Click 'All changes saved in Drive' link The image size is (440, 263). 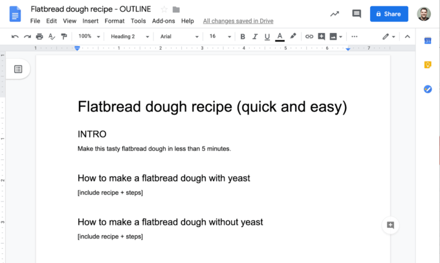coord(238,21)
